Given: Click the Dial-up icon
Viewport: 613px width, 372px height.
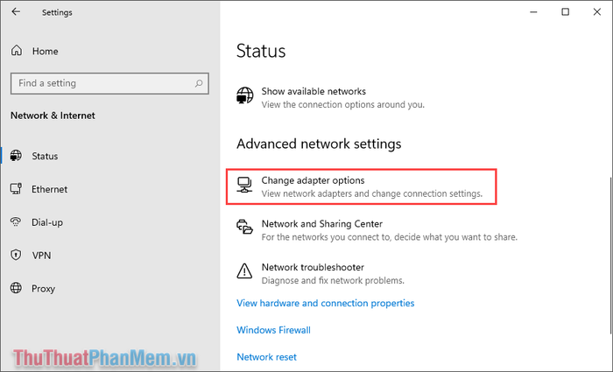Looking at the screenshot, I should click(x=16, y=222).
